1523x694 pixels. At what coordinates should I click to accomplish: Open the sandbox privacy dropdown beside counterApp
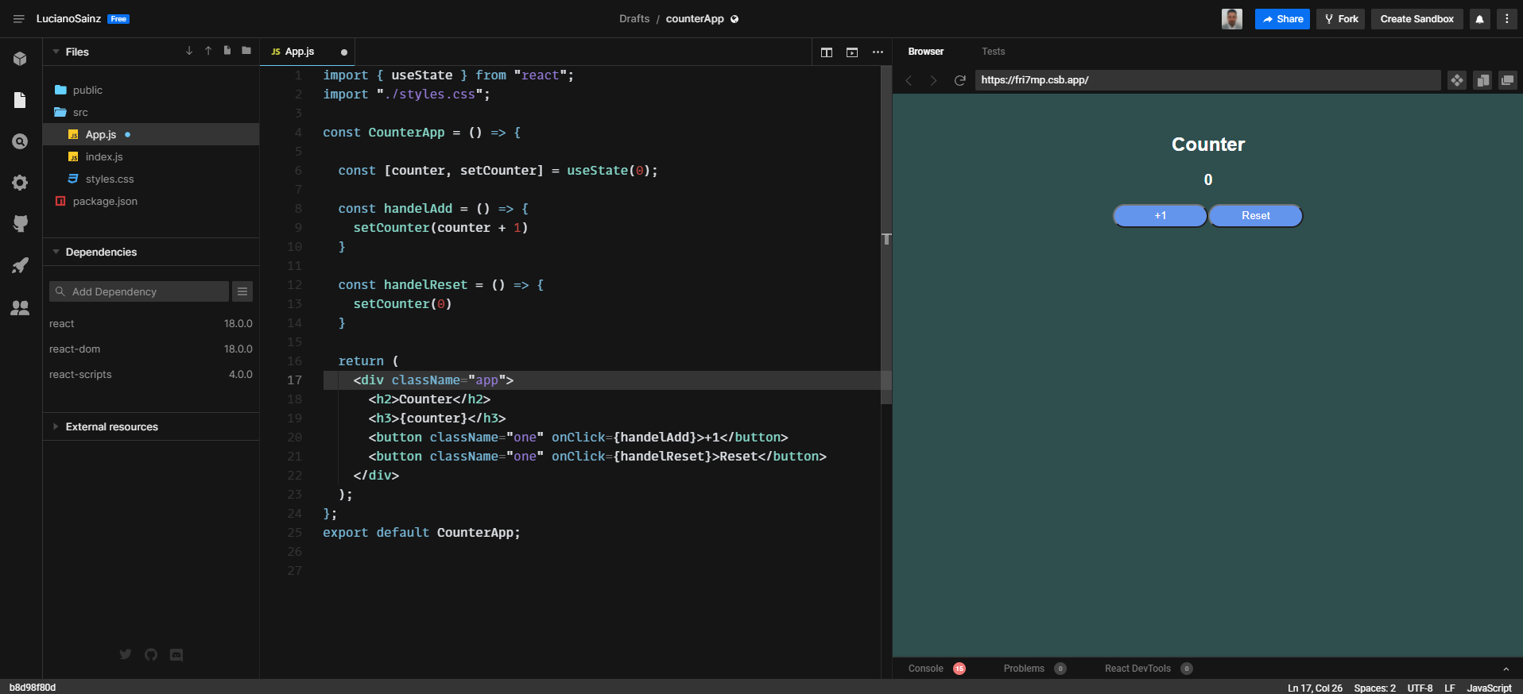pos(734,19)
